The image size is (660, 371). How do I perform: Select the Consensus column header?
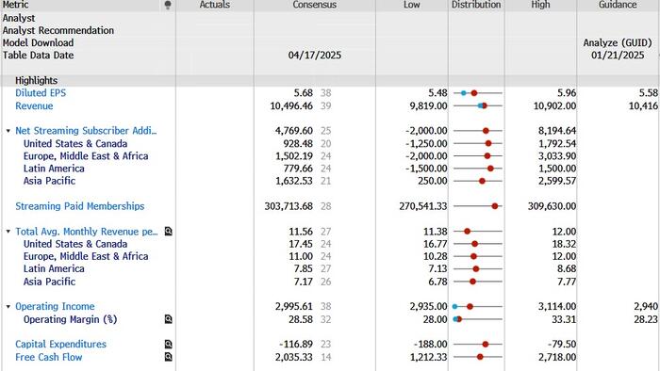click(x=314, y=5)
